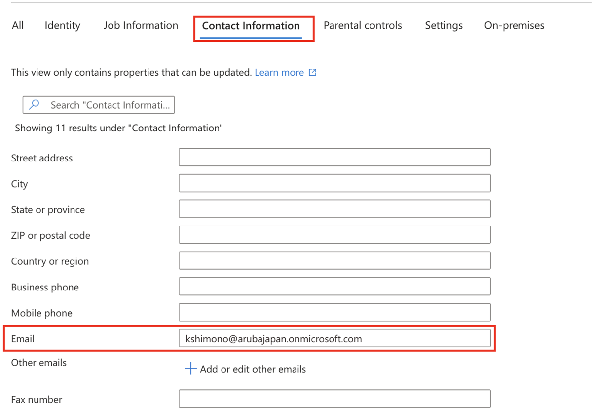Switch to the Identity tab
This screenshot has width=592, height=419.
click(x=62, y=25)
